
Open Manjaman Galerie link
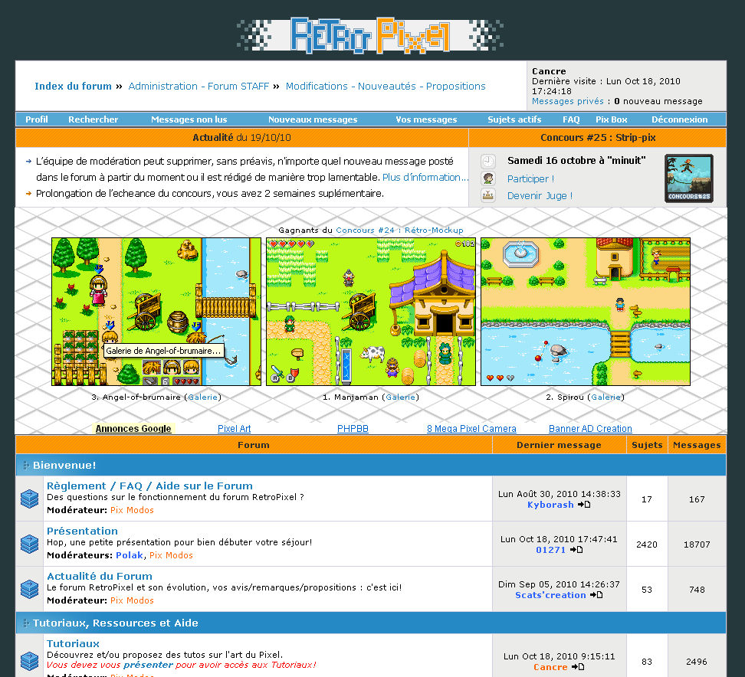[x=401, y=397]
